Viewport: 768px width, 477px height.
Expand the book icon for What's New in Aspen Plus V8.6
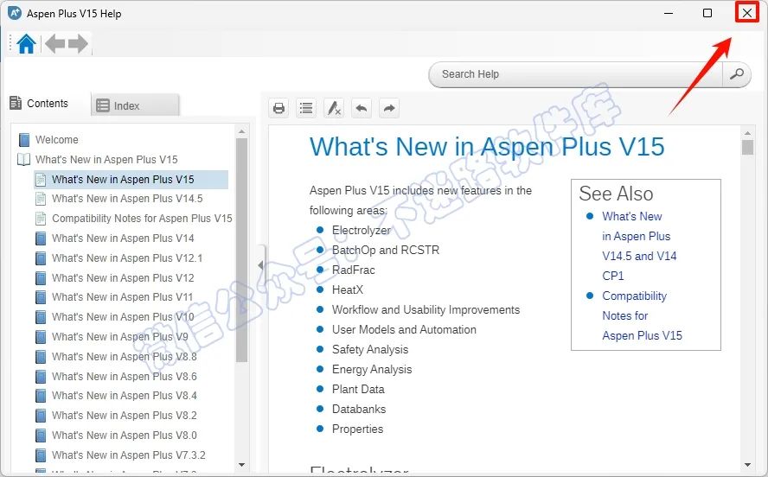point(41,376)
